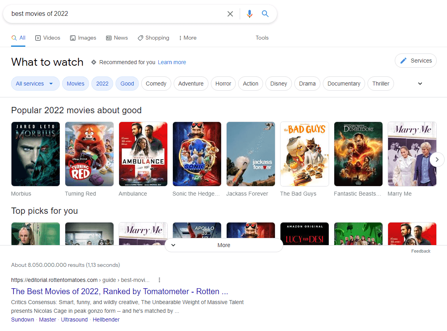Screen dimensions: 447x331
Task: Switch to the Images tab
Action: pos(83,38)
